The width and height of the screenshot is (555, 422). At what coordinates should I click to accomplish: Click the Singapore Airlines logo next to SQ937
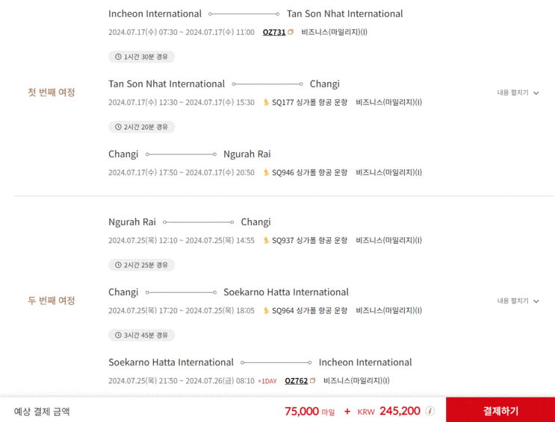pos(266,240)
